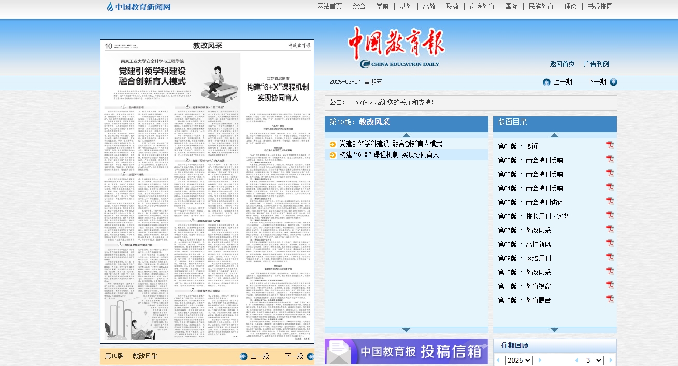This screenshot has height=366, width=678.
Task: Open 高教 in top navigation
Action: click(429, 6)
